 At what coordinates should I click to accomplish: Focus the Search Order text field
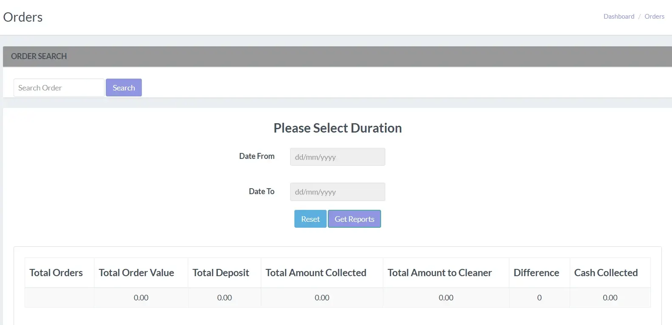pyautogui.click(x=59, y=88)
